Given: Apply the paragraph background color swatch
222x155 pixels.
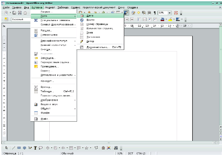Looking at the screenshot, I should point(178,19).
